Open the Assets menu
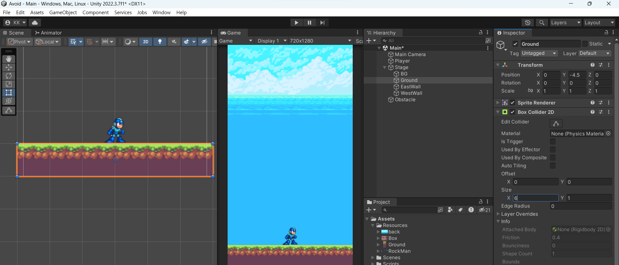Viewport: 619px width, 265px height. 37,12
